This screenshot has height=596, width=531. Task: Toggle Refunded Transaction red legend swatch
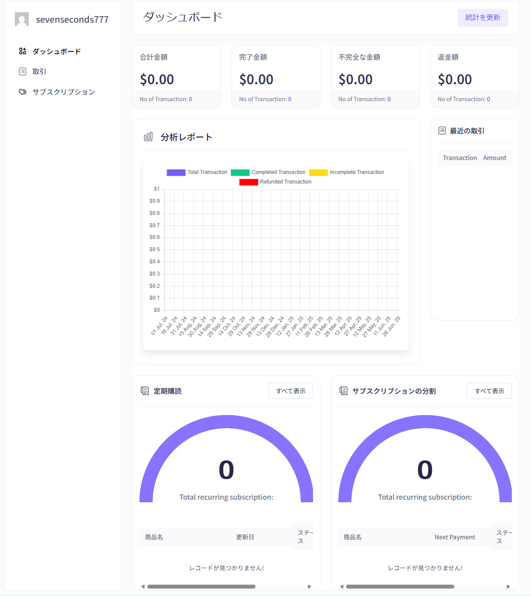249,182
